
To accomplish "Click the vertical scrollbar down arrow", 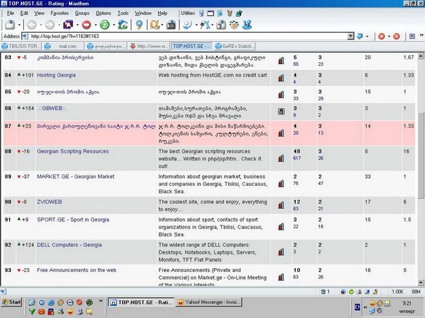I will pos(420,282).
